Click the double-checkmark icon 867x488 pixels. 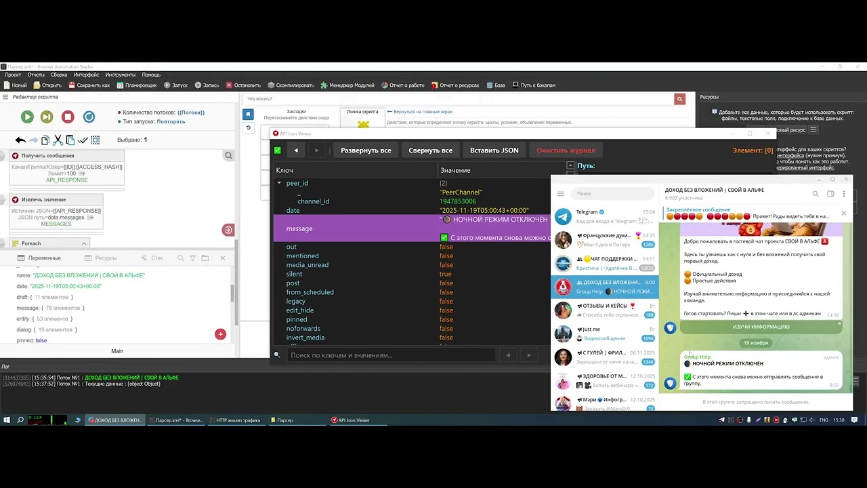pyautogui.click(x=83, y=140)
